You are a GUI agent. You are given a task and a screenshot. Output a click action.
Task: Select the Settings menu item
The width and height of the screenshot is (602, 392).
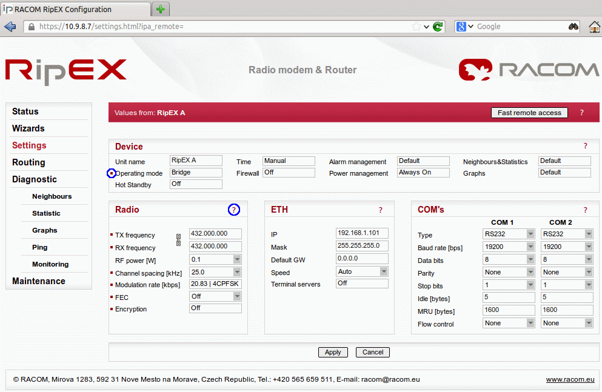[x=29, y=145]
